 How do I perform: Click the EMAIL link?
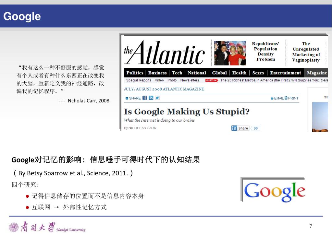click(x=277, y=98)
